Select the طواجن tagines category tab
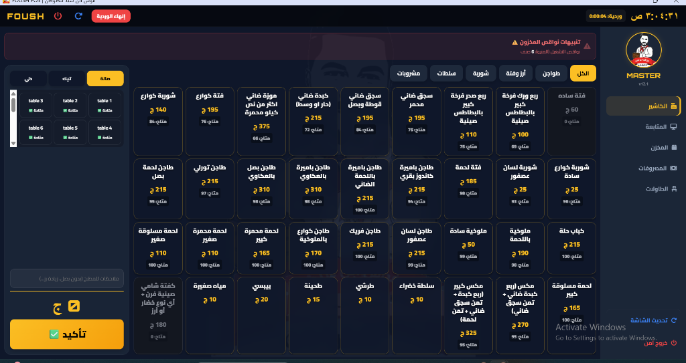This screenshot has width=686, height=363. click(x=551, y=74)
